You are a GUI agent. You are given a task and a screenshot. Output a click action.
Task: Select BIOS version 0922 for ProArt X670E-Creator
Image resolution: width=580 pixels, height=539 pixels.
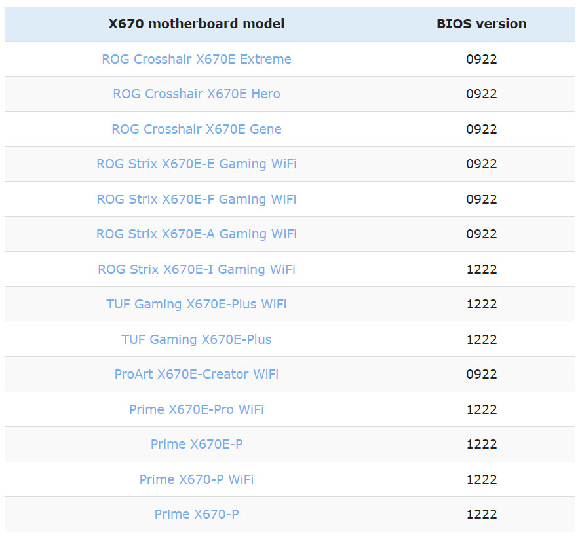(x=481, y=374)
